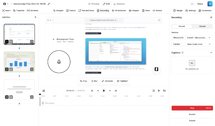Open Variables panel
The image size is (215, 126).
tap(33, 11)
